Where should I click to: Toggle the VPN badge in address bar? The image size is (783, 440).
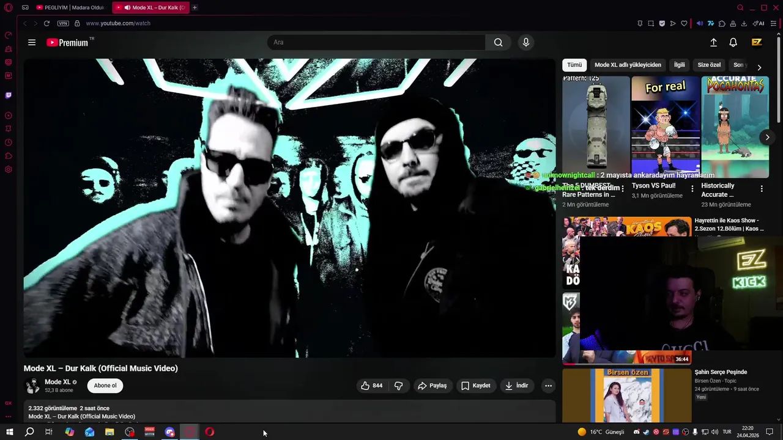coord(63,23)
